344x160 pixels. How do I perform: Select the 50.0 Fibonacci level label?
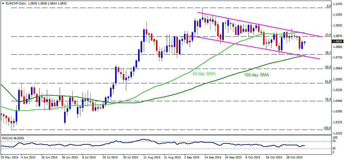[328, 67]
